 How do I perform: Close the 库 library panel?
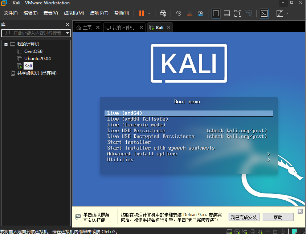[x=68, y=25]
